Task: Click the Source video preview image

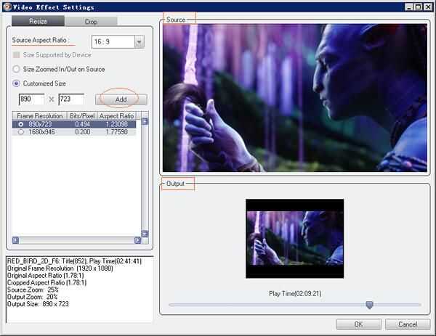Action: (295, 98)
